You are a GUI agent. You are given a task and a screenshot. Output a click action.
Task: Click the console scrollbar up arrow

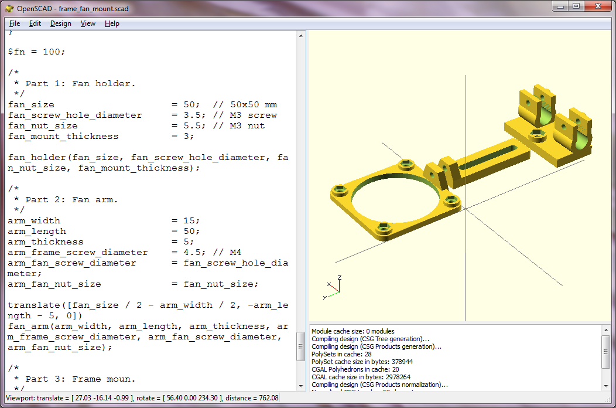click(606, 330)
